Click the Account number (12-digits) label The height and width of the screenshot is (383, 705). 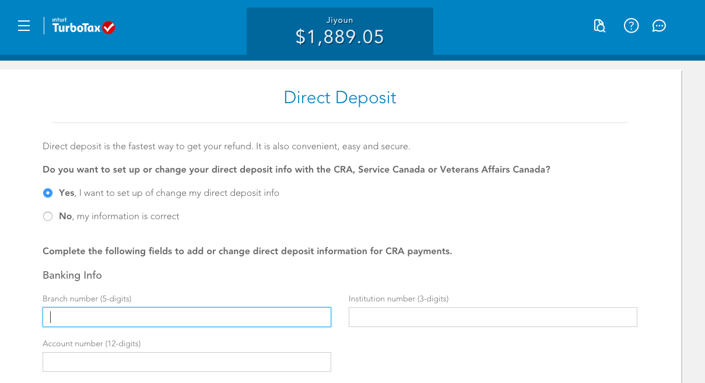92,344
